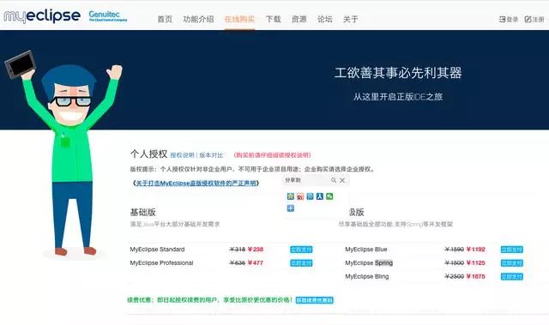Click the 从这里开启正版IDE之旅 banner subtitle
The image size is (549, 325).
point(398,97)
